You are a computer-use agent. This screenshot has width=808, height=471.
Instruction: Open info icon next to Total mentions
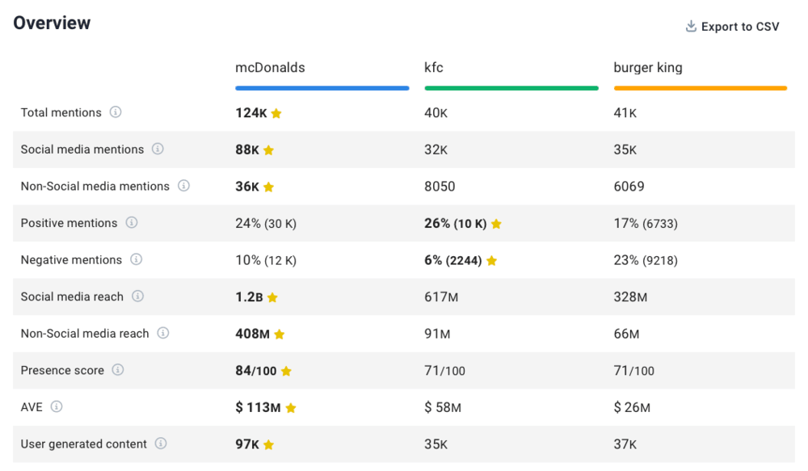pyautogui.click(x=116, y=111)
